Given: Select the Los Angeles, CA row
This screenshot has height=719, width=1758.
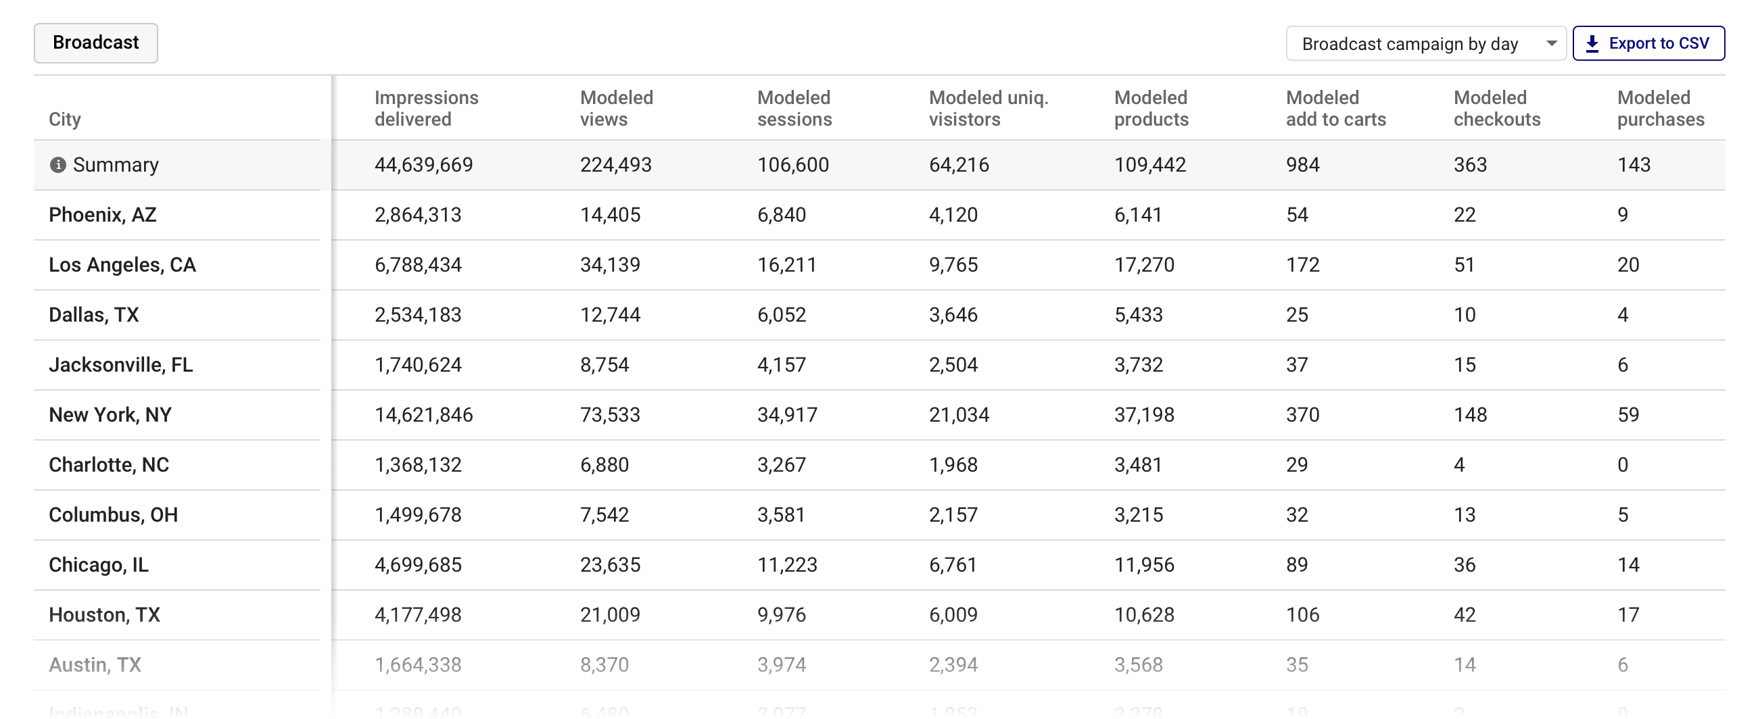Looking at the screenshot, I should click(x=123, y=265).
